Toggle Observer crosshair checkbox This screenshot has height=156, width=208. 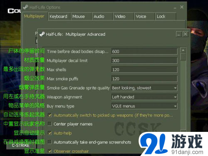click(50, 151)
